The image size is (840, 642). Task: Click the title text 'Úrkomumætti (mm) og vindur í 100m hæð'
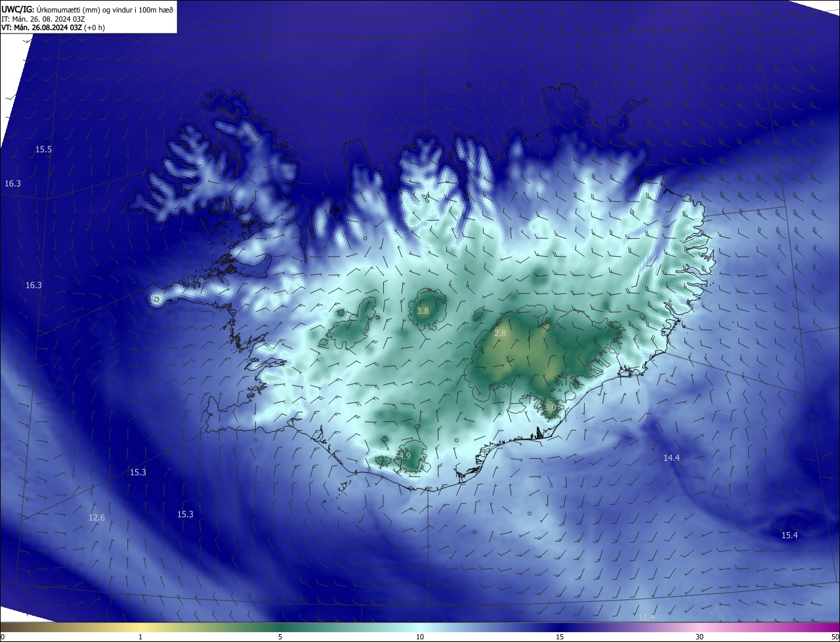coord(105,9)
